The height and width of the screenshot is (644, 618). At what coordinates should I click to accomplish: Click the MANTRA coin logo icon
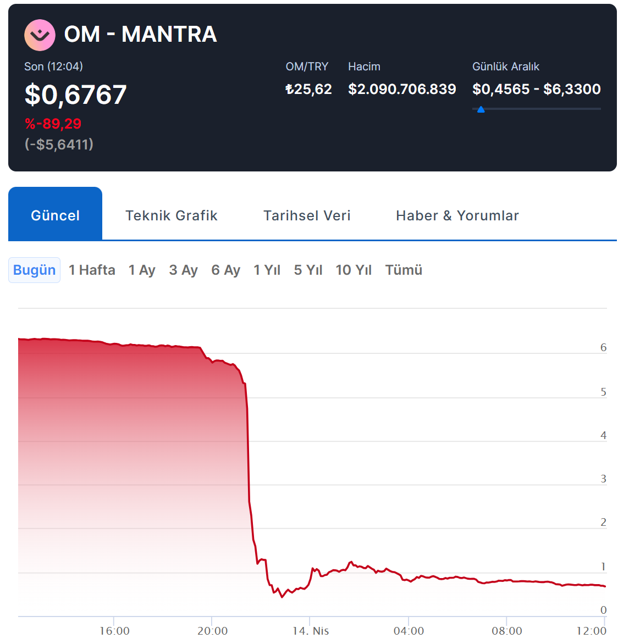click(x=40, y=35)
